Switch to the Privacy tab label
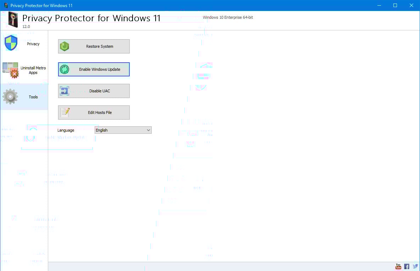 tap(33, 44)
